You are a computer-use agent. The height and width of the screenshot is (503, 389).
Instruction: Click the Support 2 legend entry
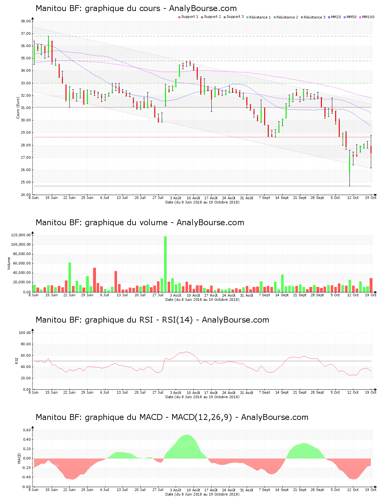pyautogui.click(x=211, y=17)
